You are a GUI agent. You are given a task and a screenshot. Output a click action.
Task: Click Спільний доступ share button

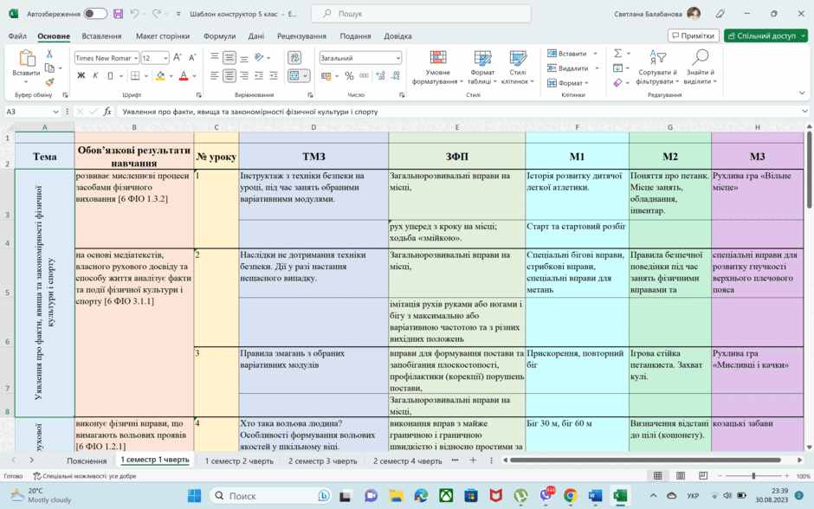[766, 35]
